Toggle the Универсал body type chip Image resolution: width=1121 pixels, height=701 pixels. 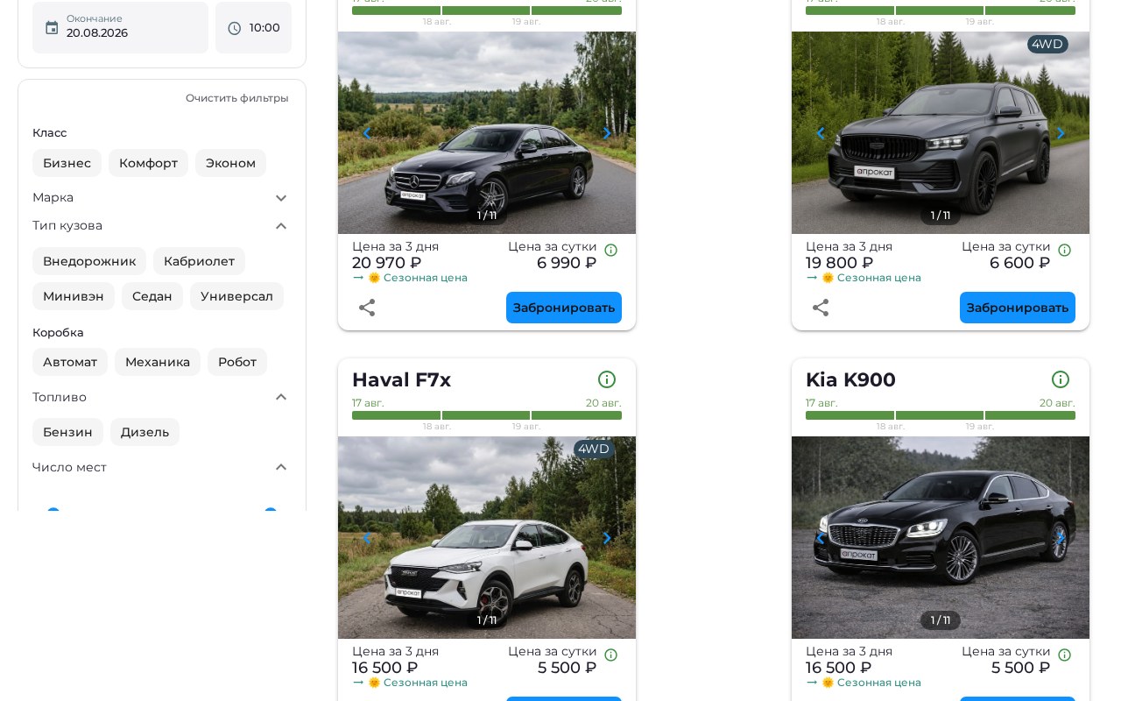(x=236, y=296)
